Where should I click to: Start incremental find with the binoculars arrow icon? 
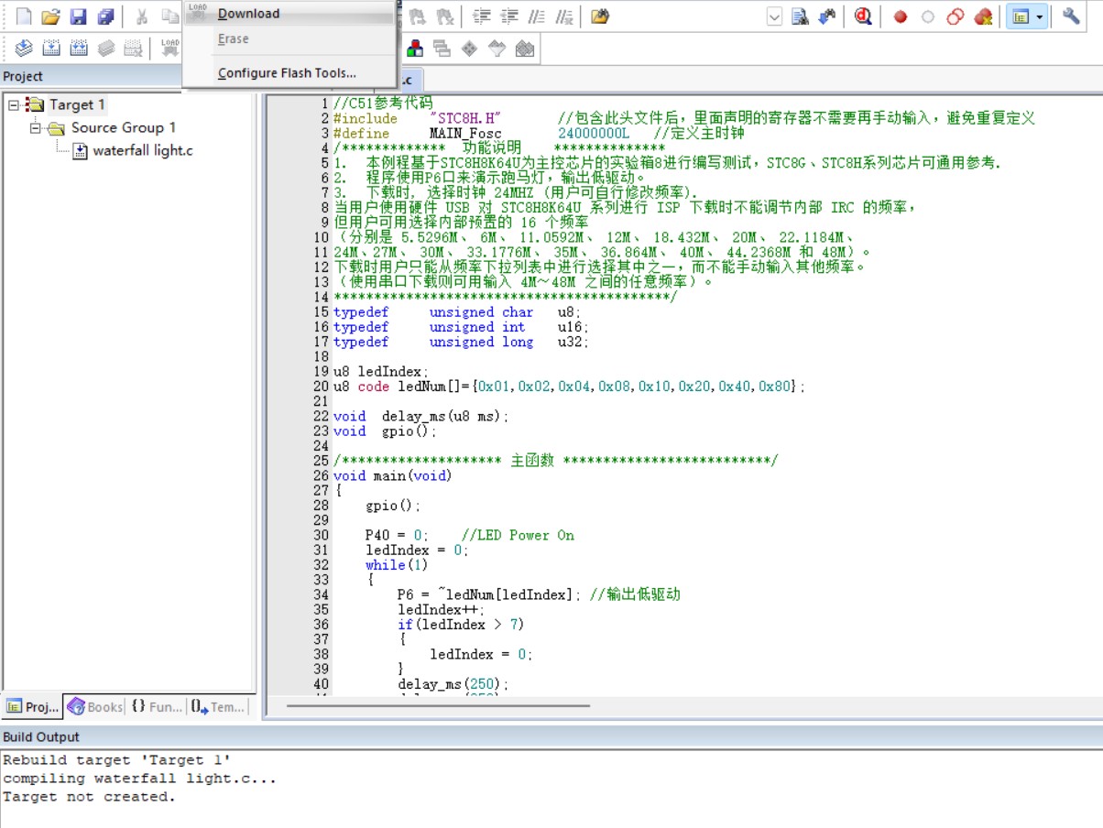coord(827,16)
